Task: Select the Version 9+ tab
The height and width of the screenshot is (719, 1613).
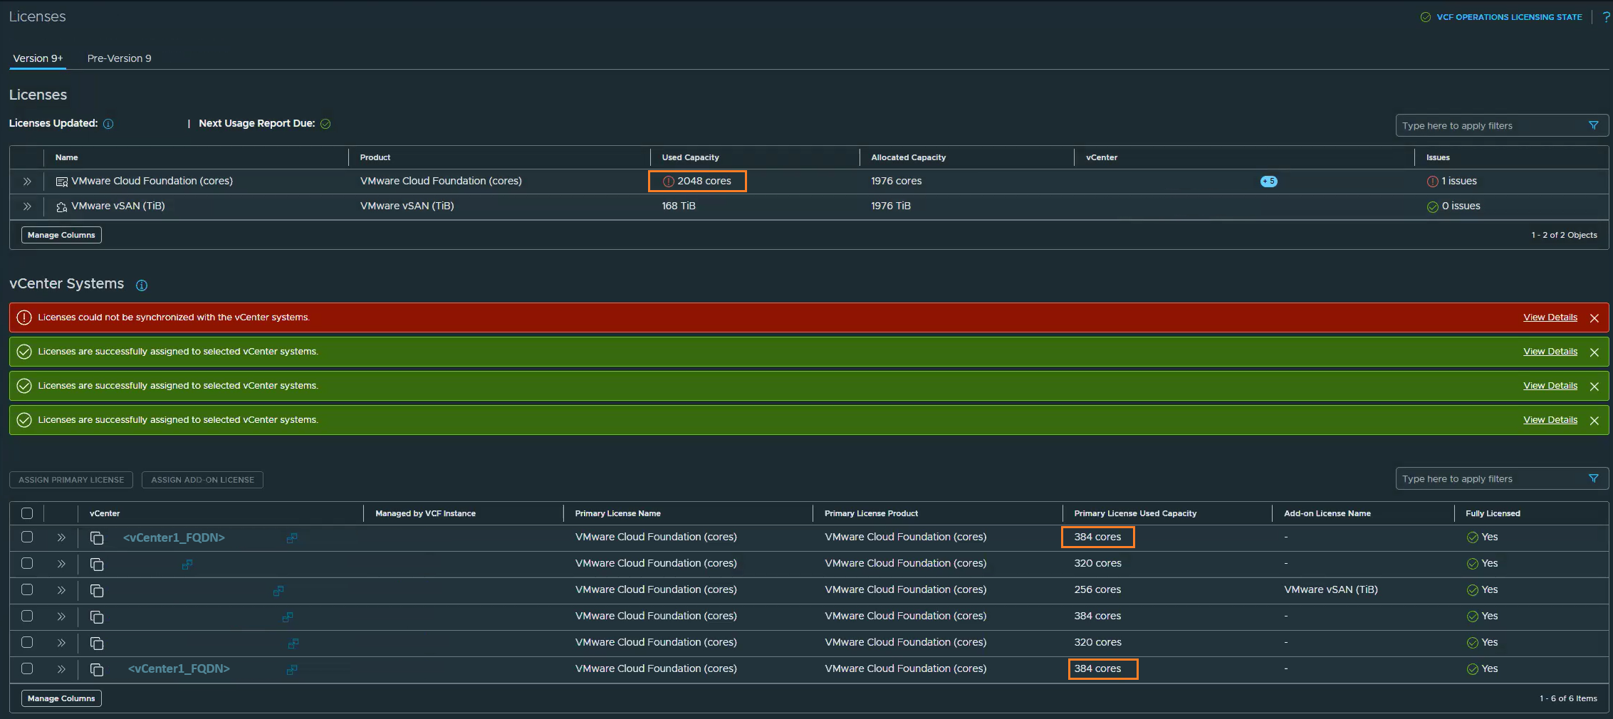Action: point(38,58)
